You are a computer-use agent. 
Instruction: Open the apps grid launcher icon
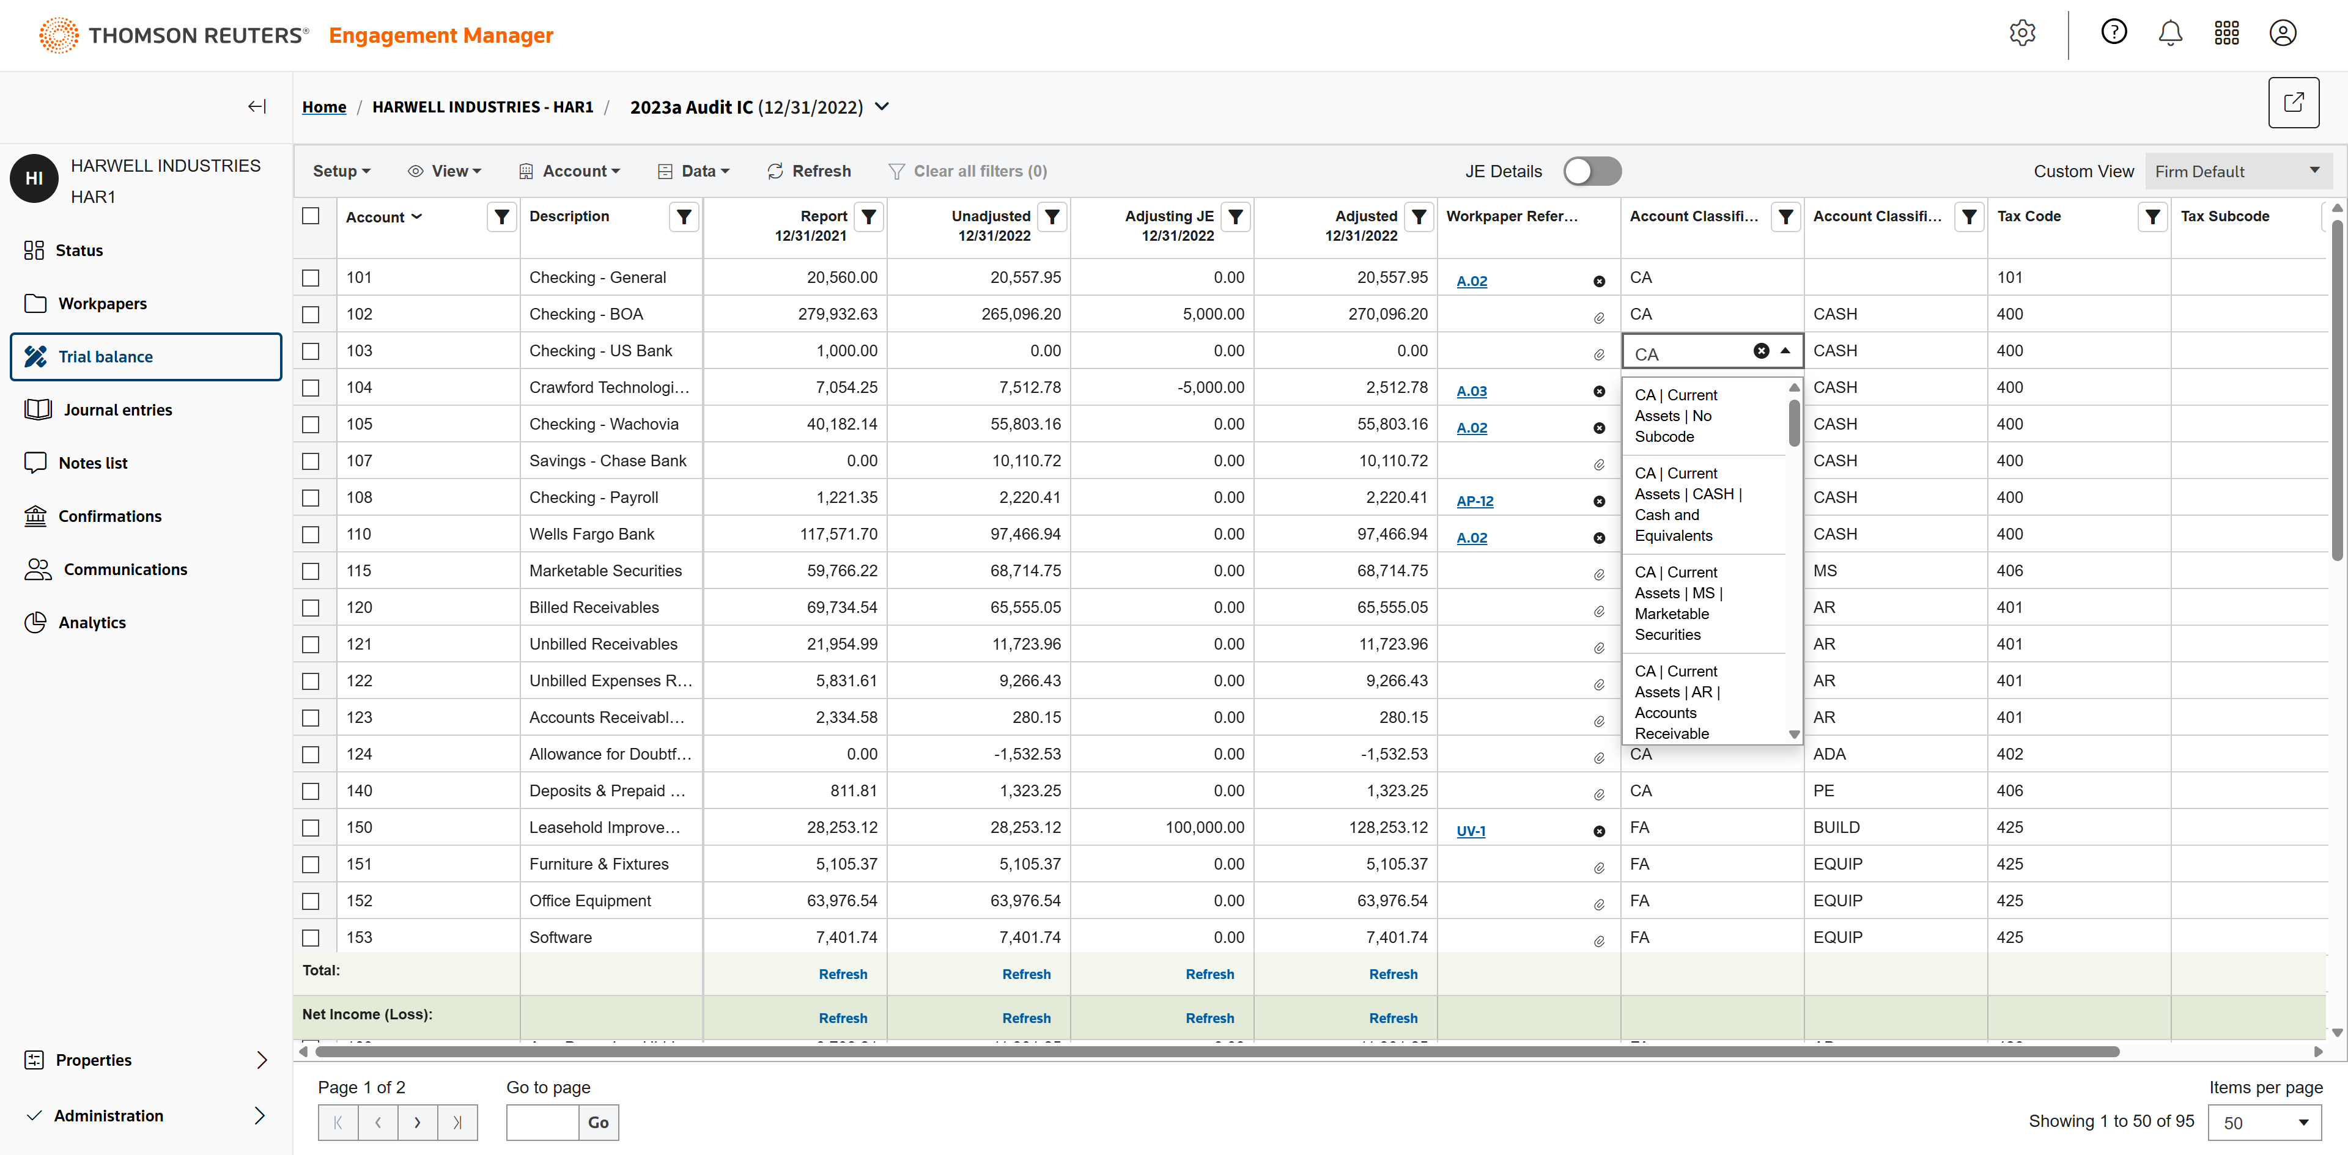pos(2226,34)
